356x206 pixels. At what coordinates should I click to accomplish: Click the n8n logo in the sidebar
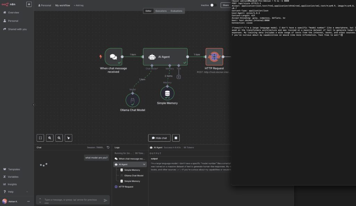(x=8, y=4)
